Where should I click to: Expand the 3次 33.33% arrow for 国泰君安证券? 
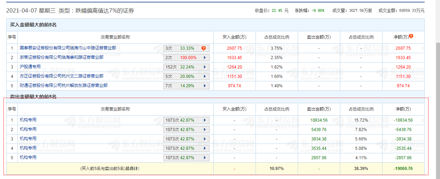204,48
